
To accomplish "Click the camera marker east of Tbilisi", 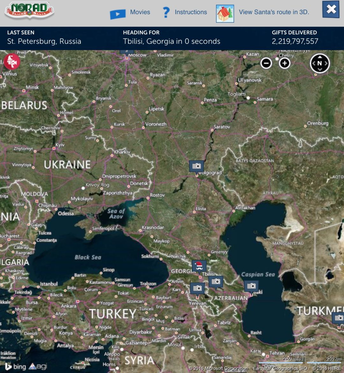I will [x=216, y=282].
